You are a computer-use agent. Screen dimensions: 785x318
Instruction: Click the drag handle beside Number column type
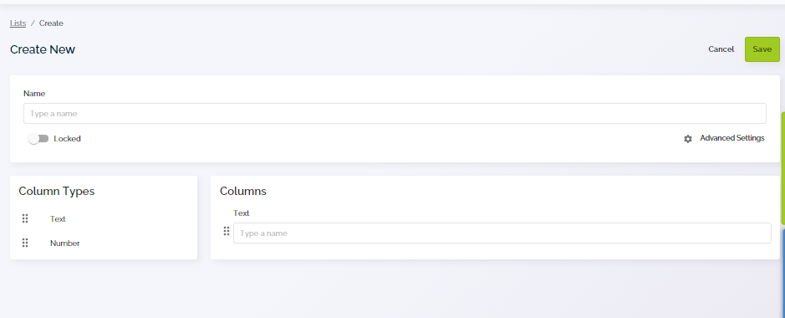(x=25, y=243)
